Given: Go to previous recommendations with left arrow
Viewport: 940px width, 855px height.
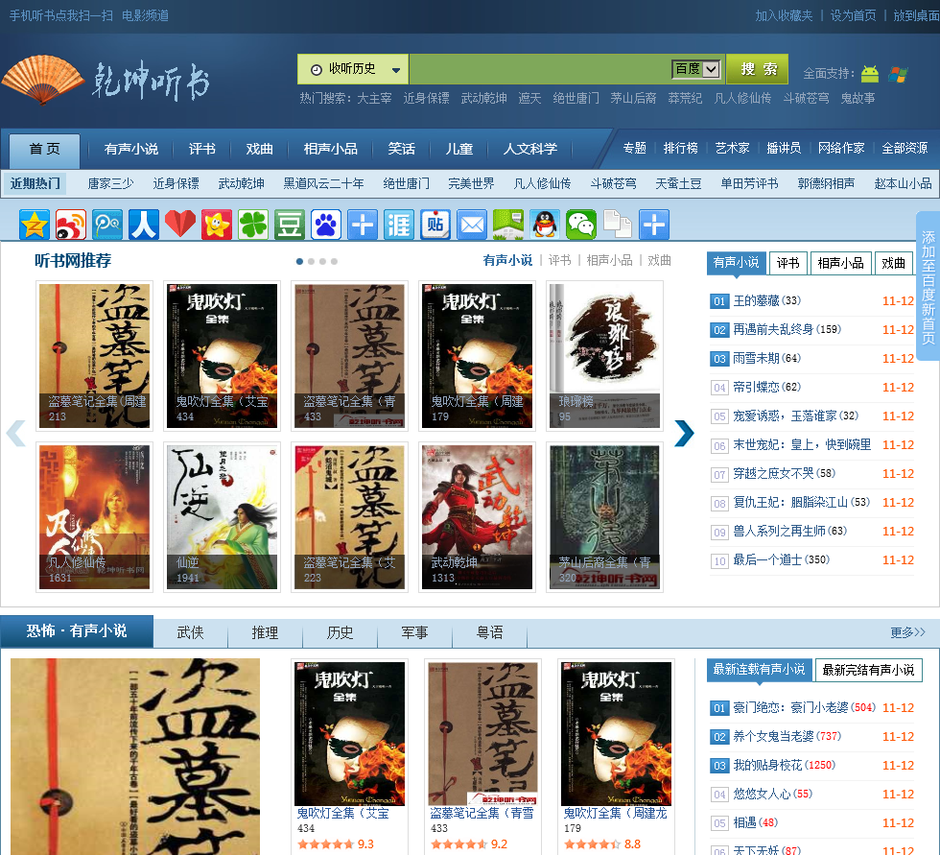Looking at the screenshot, I should click(x=16, y=433).
